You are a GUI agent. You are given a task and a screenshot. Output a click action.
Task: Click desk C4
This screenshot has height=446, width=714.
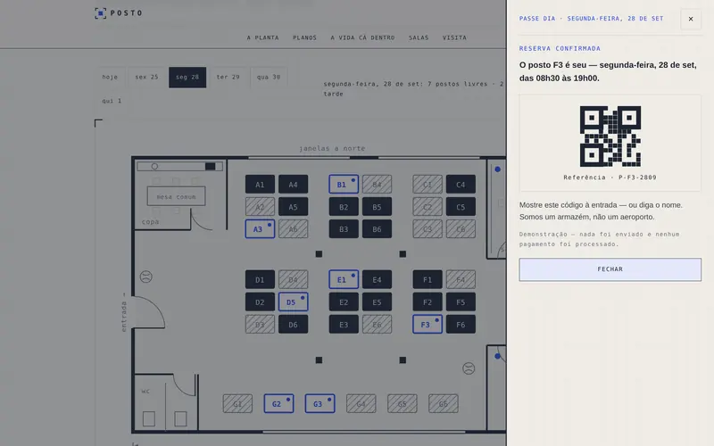(x=461, y=185)
